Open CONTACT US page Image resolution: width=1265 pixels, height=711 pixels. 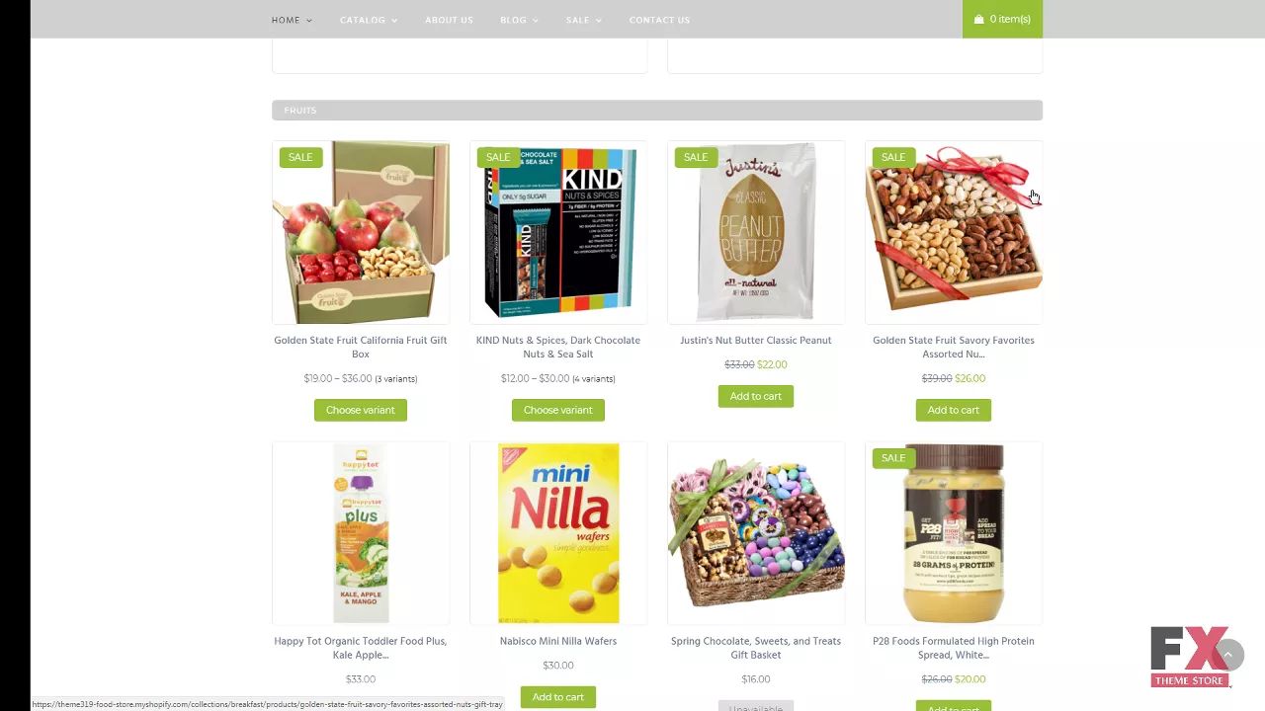(x=659, y=20)
